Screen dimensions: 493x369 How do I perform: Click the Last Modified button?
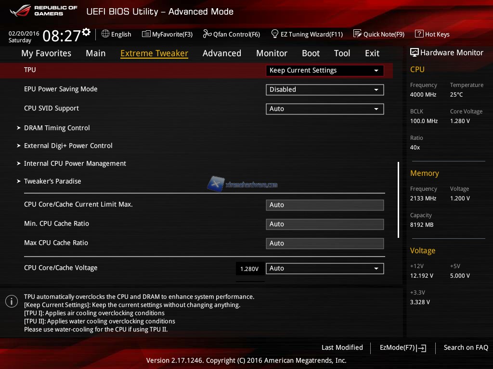coord(342,348)
